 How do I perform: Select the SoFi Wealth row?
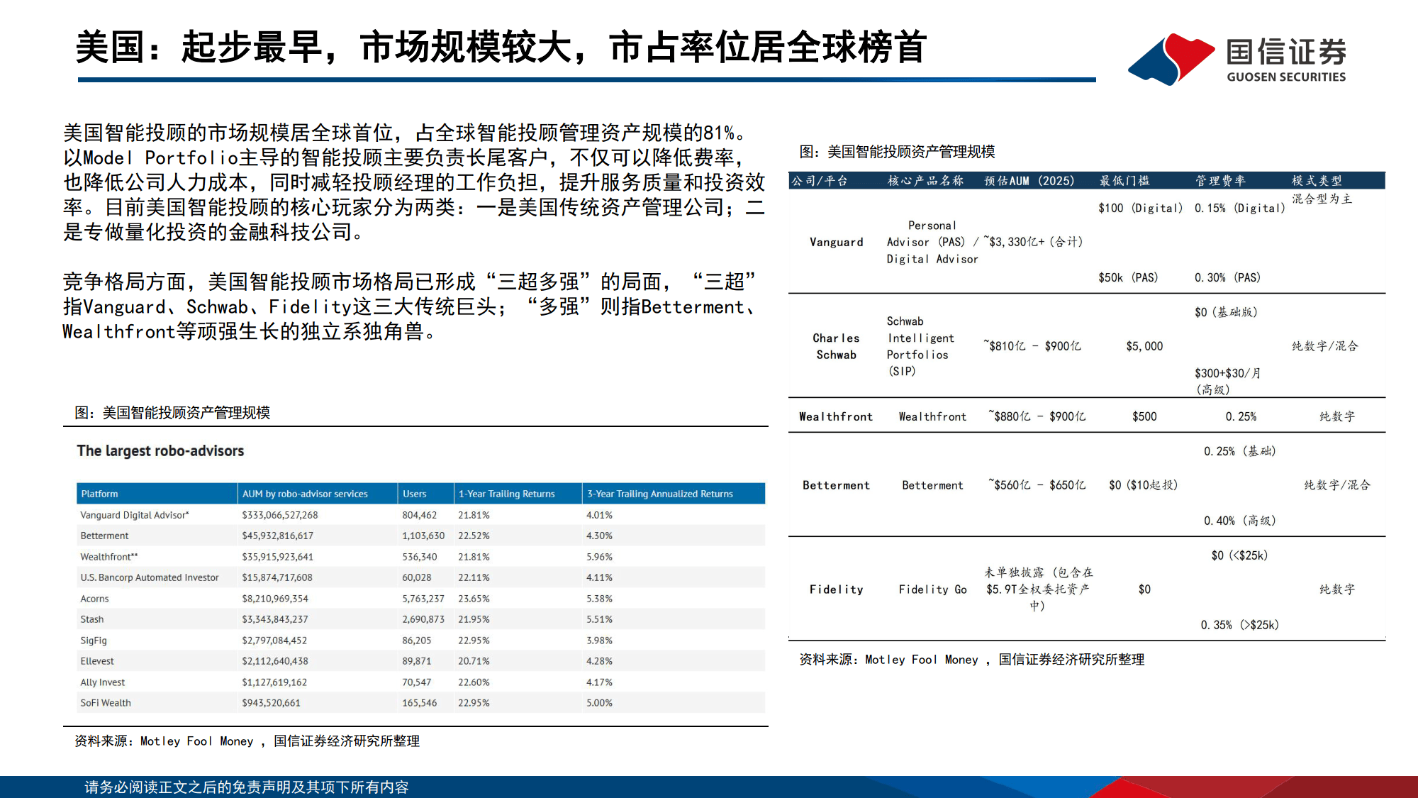(x=105, y=702)
